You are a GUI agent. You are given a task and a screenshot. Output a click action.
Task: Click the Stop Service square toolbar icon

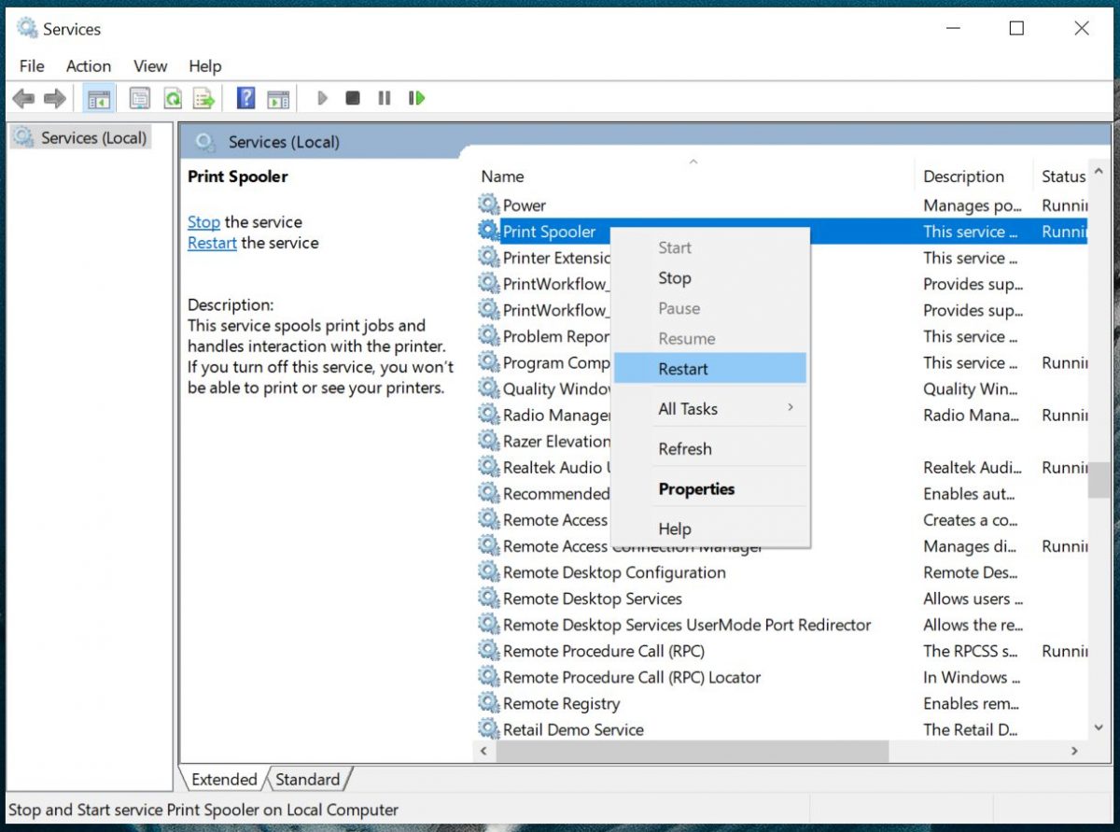353,98
